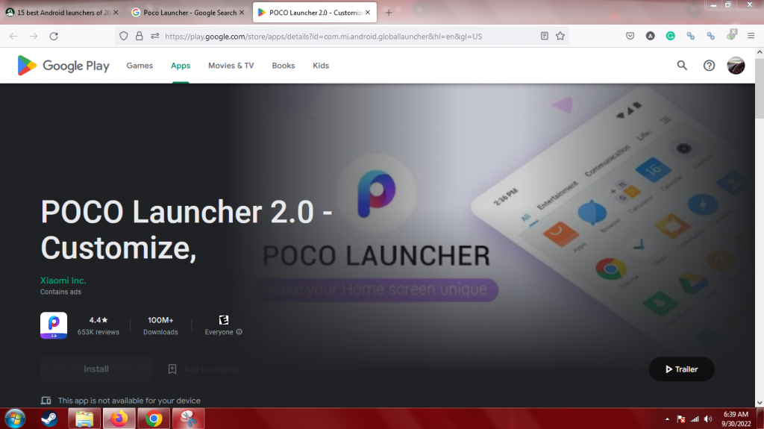Image resolution: width=764 pixels, height=429 pixels.
Task: Open the Help center question mark icon
Action: [x=709, y=66]
